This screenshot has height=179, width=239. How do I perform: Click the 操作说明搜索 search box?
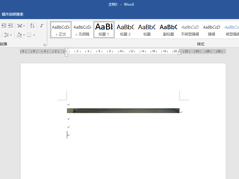[13, 14]
